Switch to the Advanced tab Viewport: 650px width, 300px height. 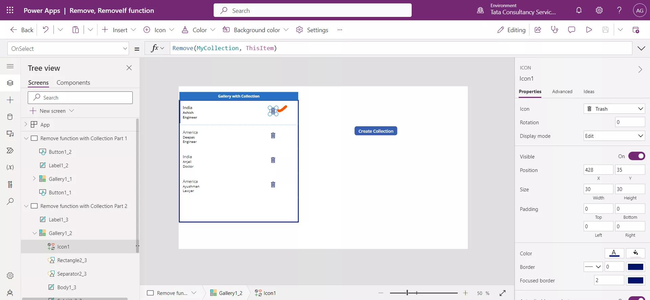(562, 91)
